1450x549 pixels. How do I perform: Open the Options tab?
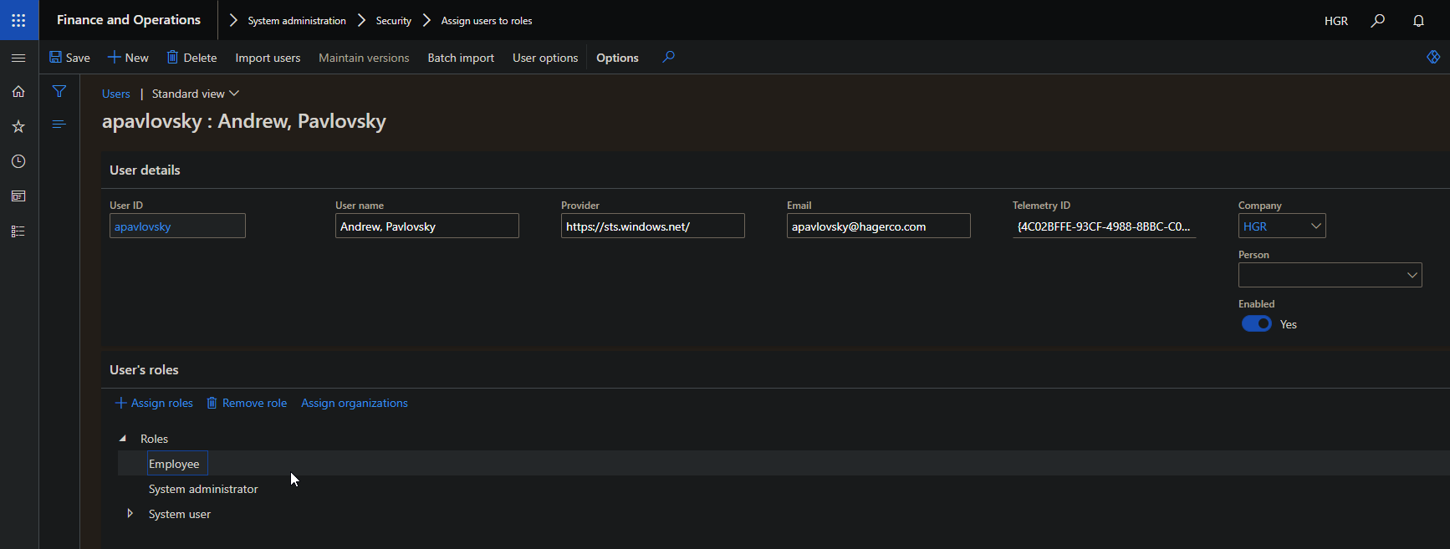(x=617, y=58)
